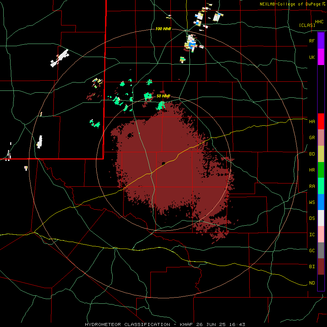This screenshot has width=327, height=327.
Task: Click the GR legend color swatch
Action: click(321, 138)
